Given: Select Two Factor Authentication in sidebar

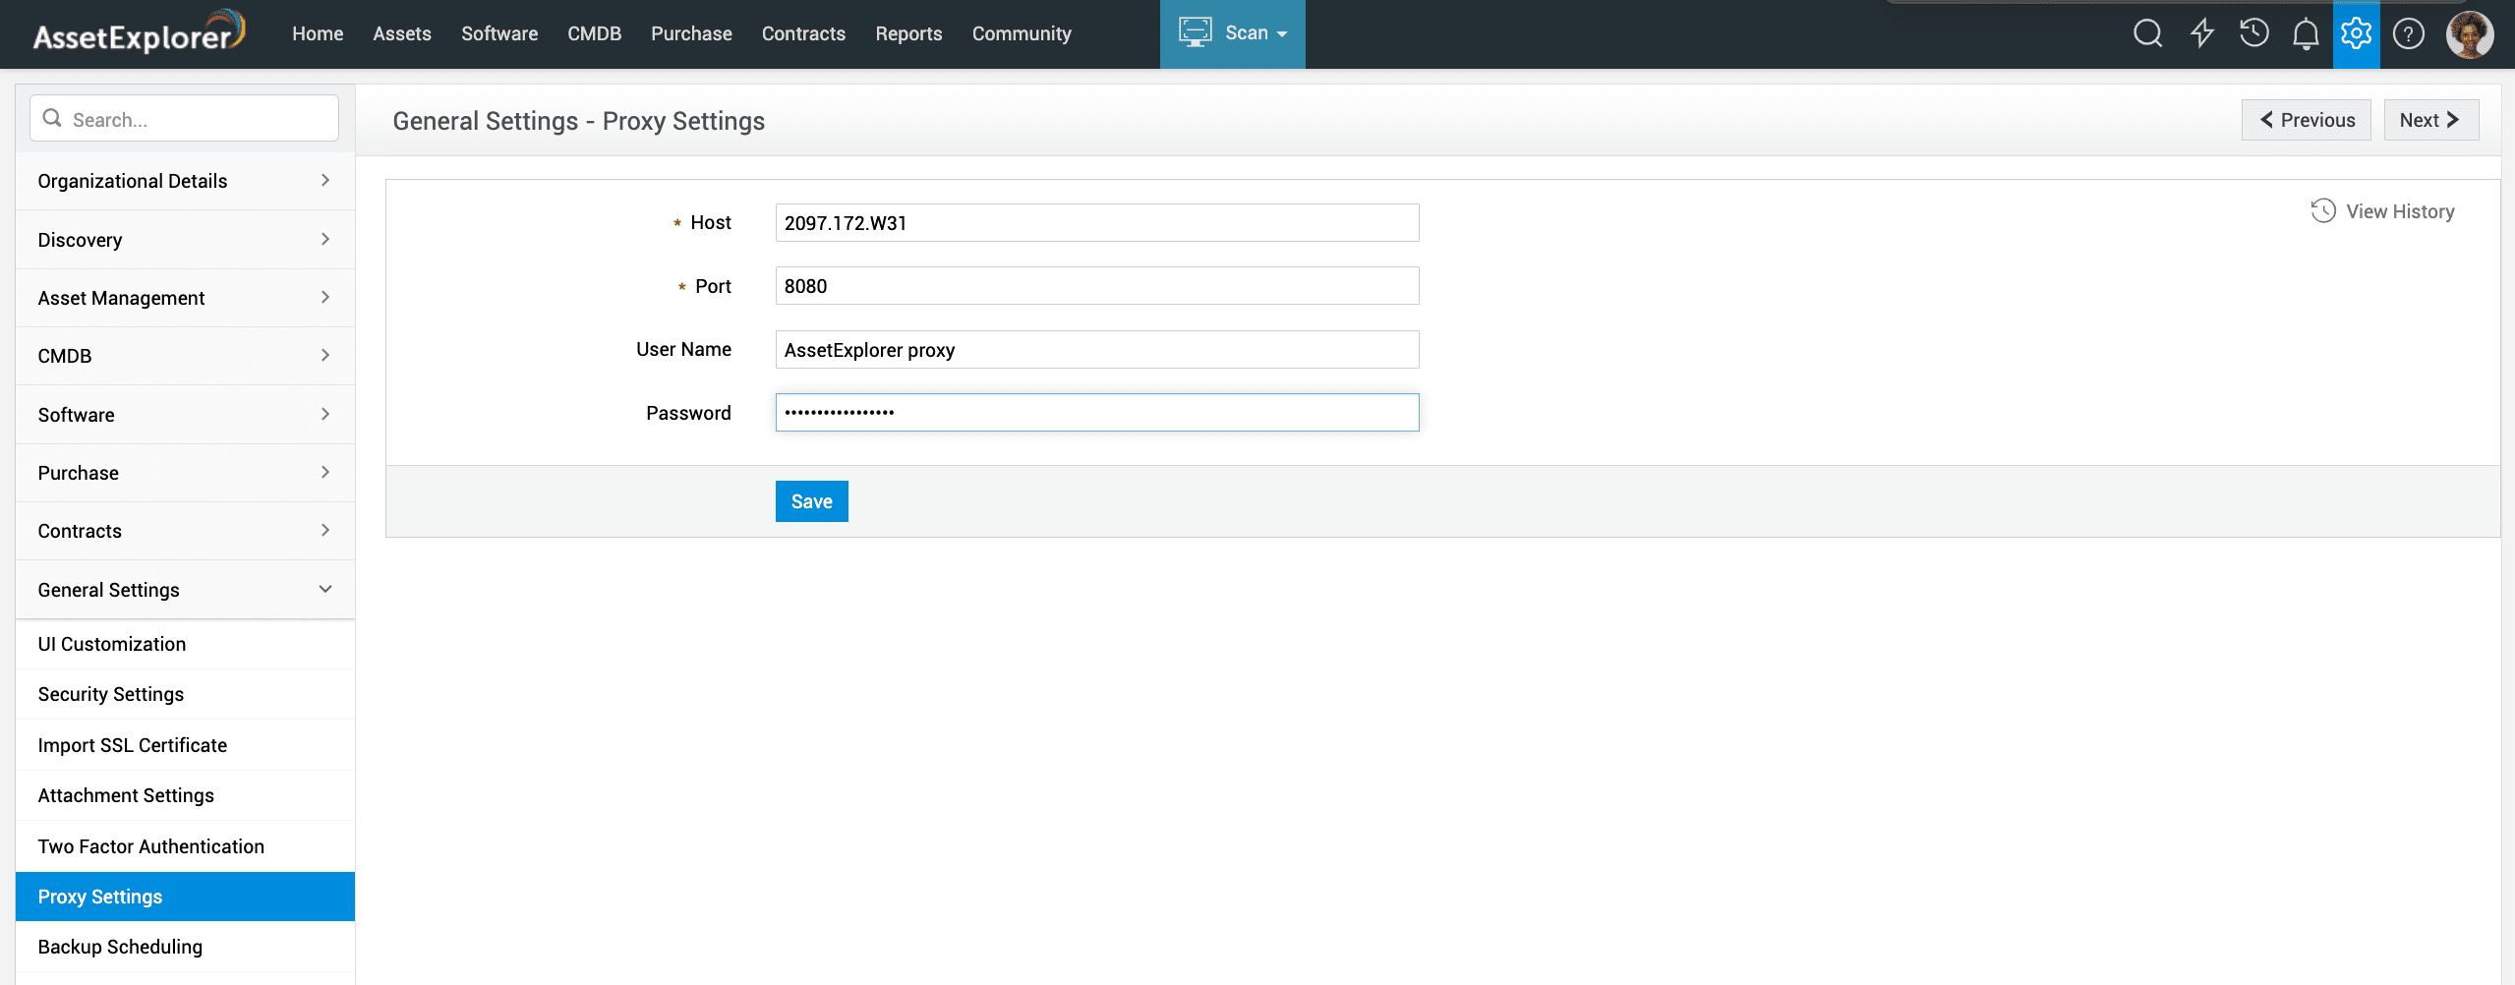Looking at the screenshot, I should point(150,846).
